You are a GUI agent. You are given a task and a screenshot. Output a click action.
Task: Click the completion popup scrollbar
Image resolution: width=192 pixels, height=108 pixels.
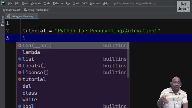[x=128, y=60]
